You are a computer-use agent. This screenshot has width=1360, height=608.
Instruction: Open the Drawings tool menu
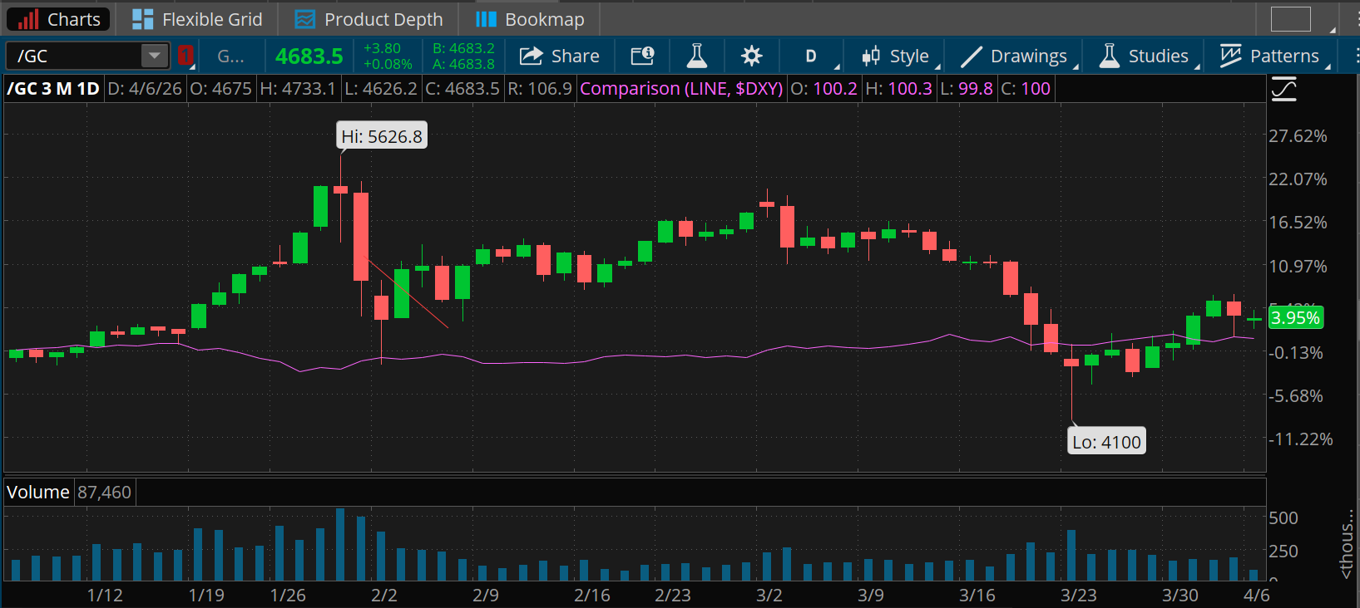(1015, 56)
